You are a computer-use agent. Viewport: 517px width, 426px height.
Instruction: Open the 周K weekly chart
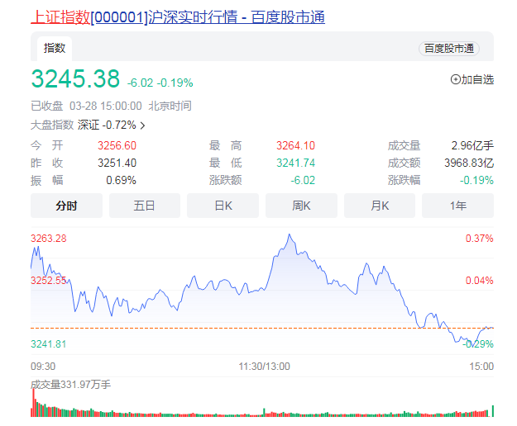(300, 206)
